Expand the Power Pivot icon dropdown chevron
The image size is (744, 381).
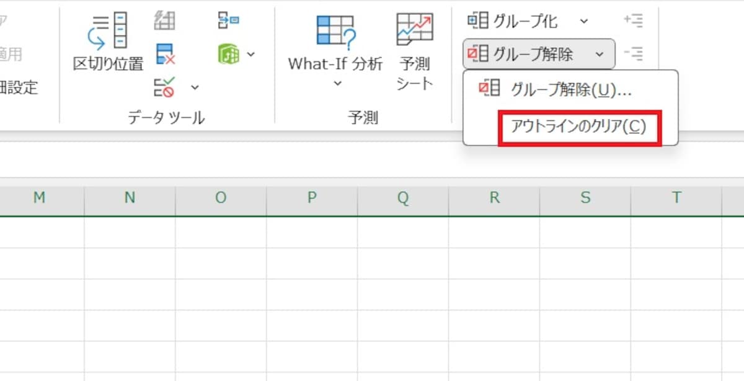pyautogui.click(x=250, y=55)
